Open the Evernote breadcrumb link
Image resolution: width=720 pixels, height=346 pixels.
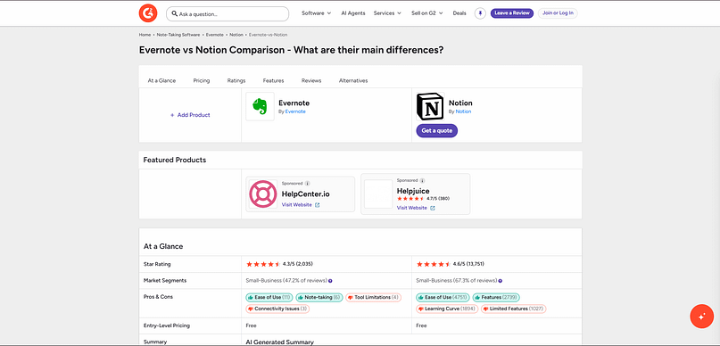point(215,35)
